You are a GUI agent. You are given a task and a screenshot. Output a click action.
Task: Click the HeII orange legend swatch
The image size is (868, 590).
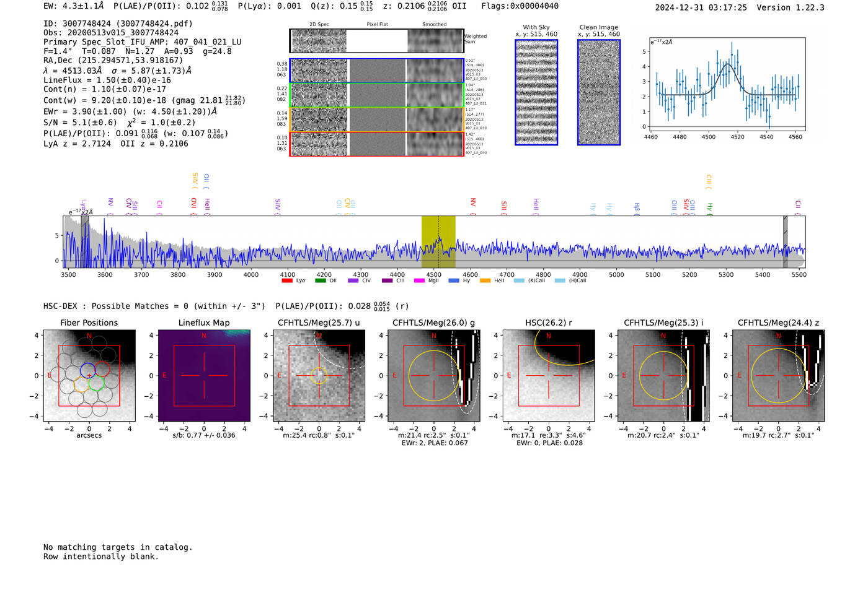click(x=485, y=281)
